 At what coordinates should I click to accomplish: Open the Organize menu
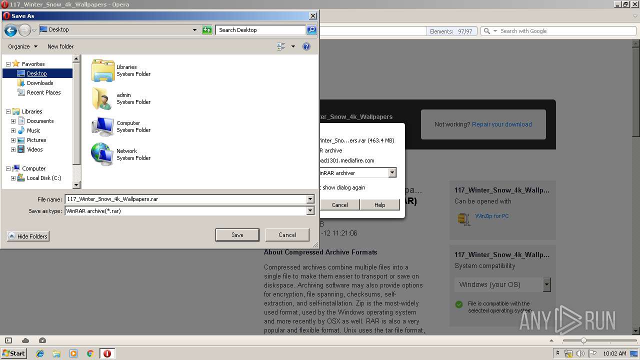tap(22, 46)
